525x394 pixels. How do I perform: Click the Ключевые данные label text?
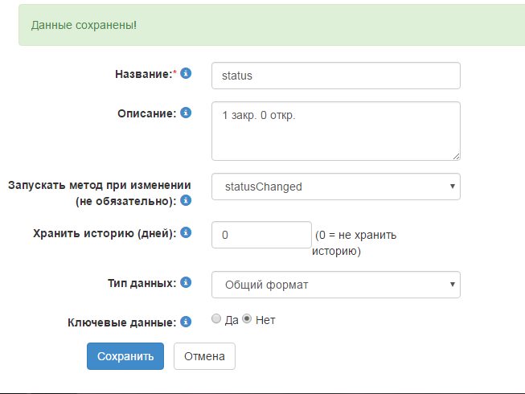coord(121,322)
